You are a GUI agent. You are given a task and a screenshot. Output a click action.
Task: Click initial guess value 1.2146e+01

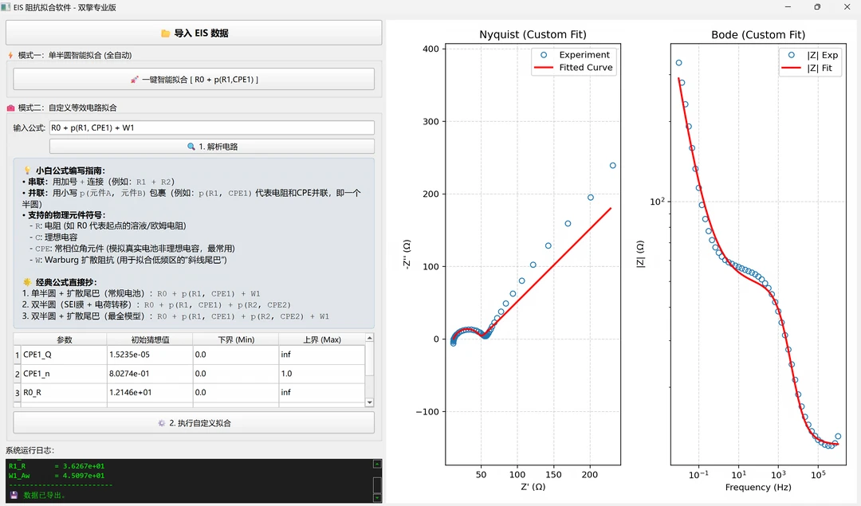[150, 392]
